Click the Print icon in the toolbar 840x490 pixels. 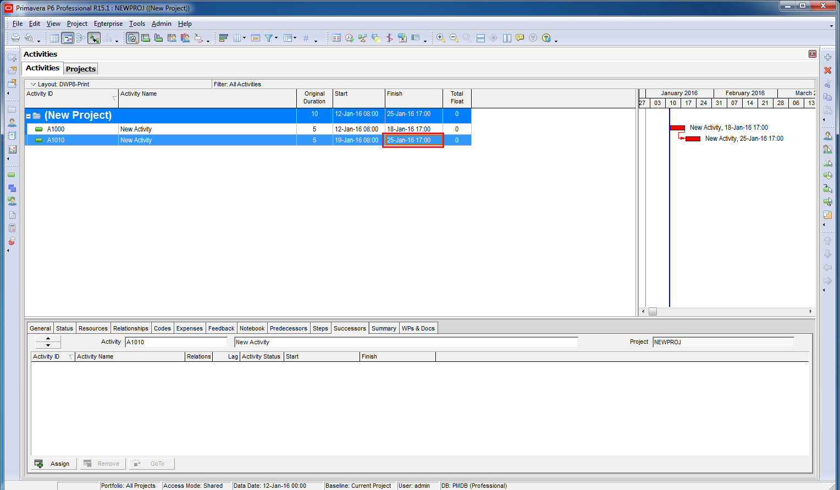pos(15,38)
